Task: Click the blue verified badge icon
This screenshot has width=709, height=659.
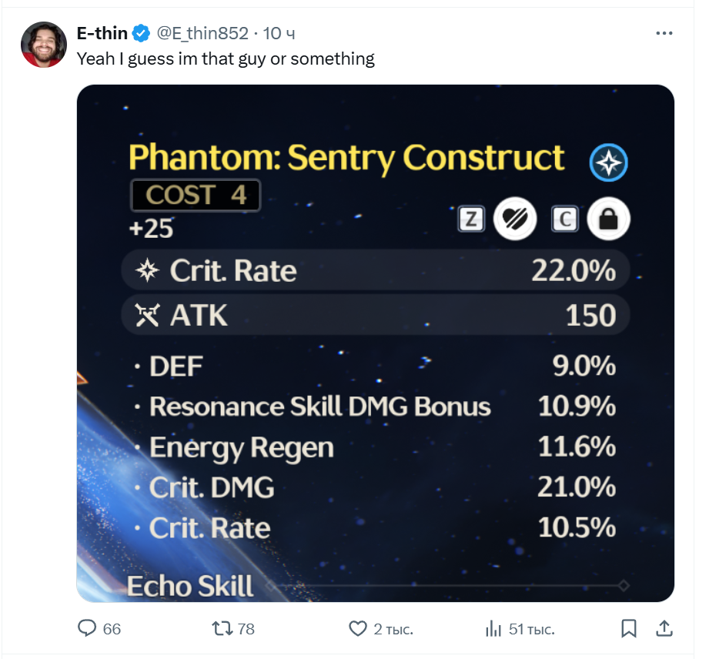Action: (x=141, y=33)
